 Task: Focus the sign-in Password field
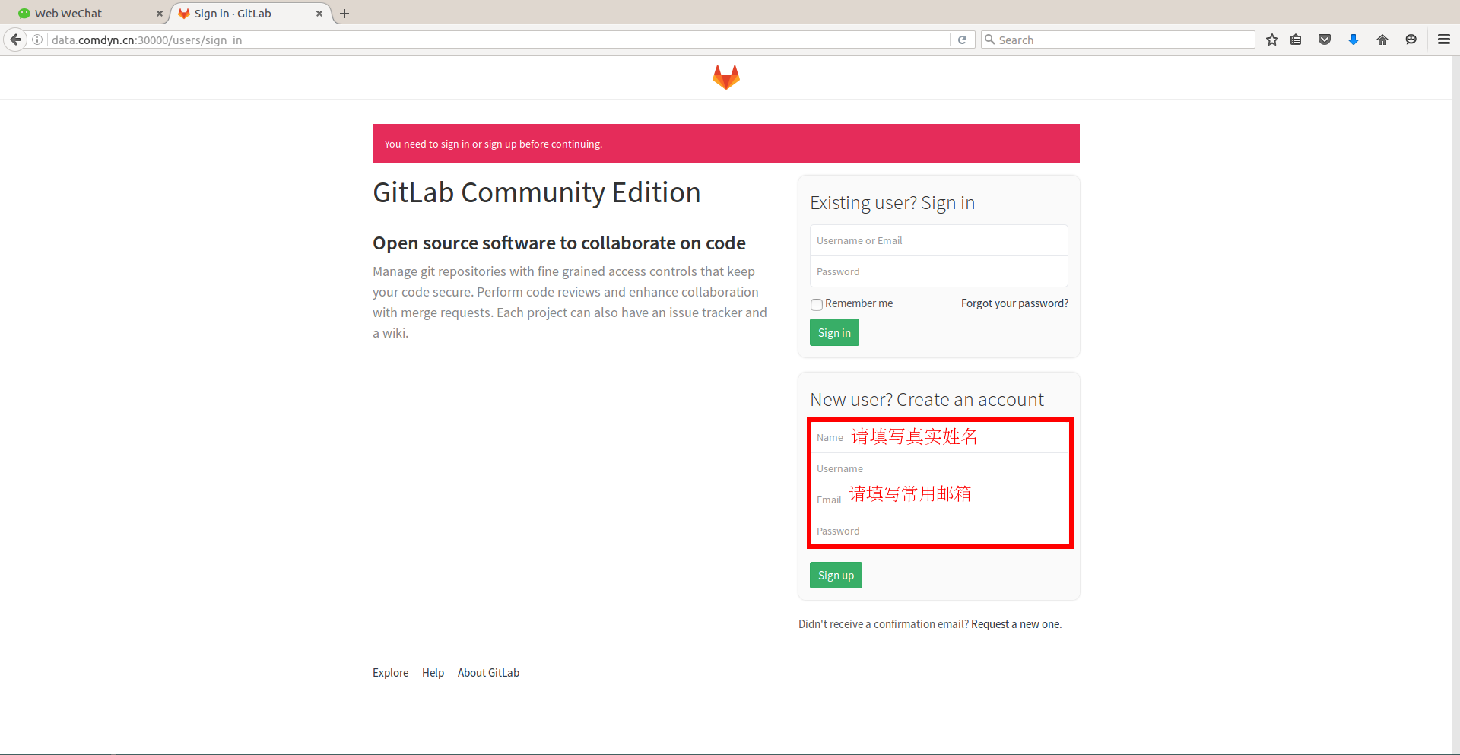[x=939, y=271]
